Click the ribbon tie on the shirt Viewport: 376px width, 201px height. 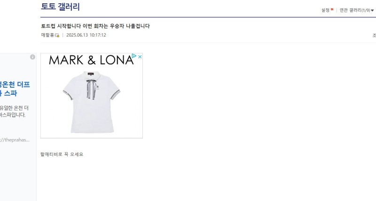tap(91, 89)
